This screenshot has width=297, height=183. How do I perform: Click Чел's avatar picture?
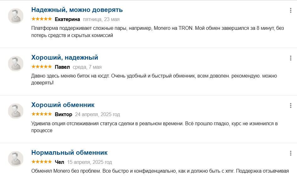click(x=16, y=159)
